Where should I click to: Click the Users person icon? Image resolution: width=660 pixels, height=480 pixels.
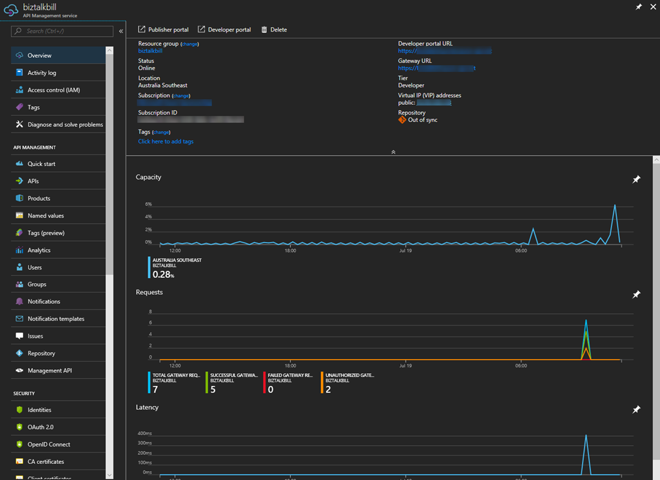click(19, 267)
